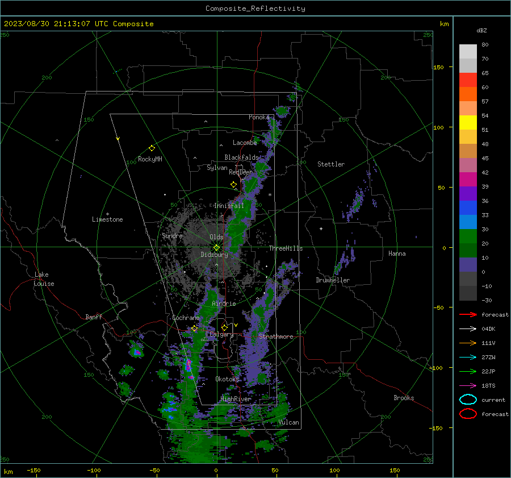This screenshot has width=511, height=478.
Task: Select the Sylvan map label
Action: pos(217,168)
